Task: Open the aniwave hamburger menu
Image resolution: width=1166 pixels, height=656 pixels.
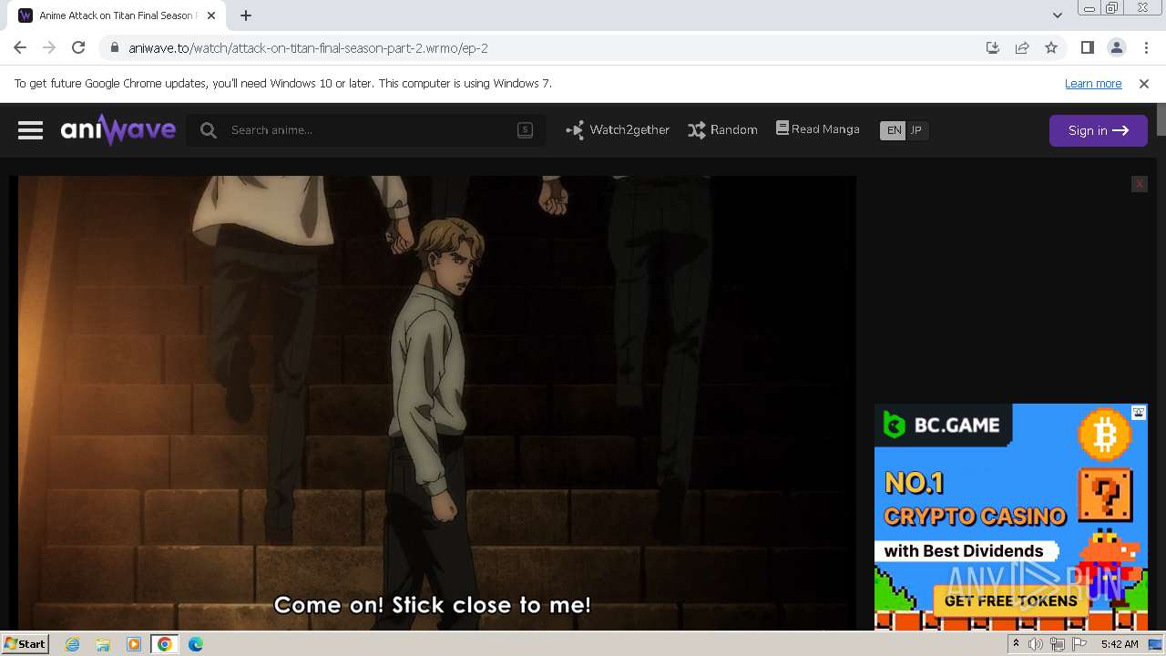Action: [x=30, y=130]
